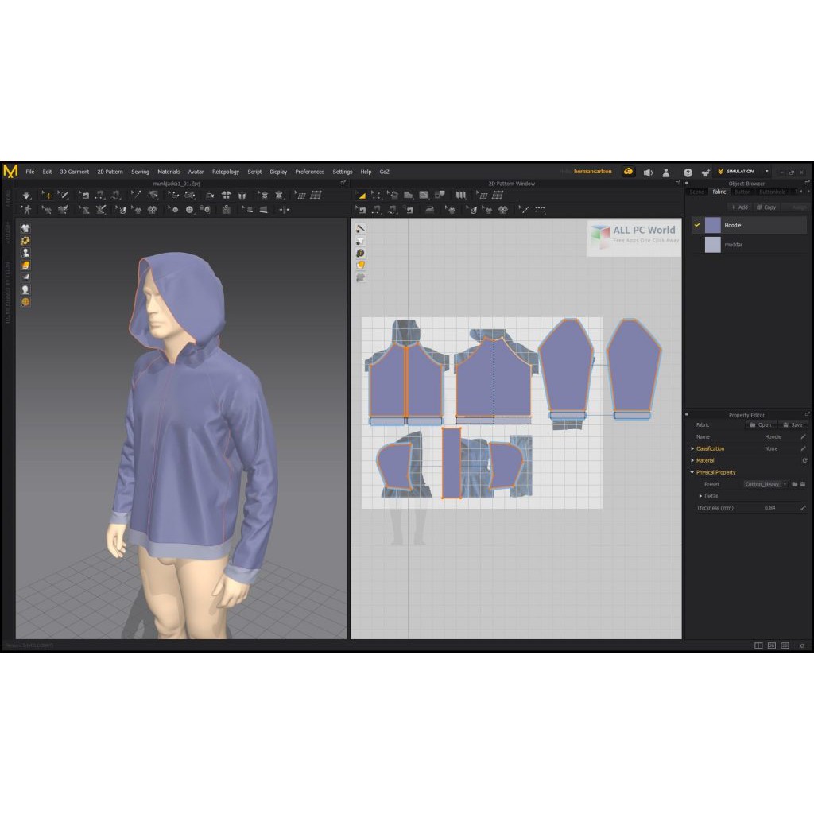Toggle the yellow fabric display icon in 2D window
This screenshot has width=814, height=814.
pos(361,265)
